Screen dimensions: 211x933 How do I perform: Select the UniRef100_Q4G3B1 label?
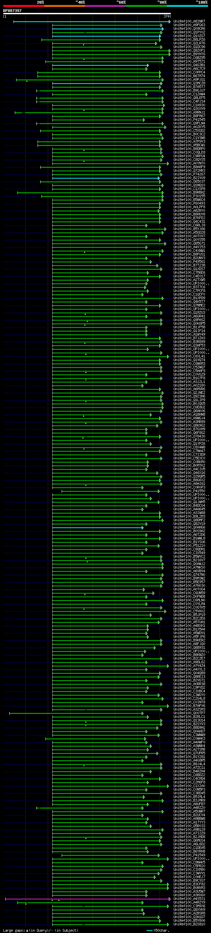189,65
